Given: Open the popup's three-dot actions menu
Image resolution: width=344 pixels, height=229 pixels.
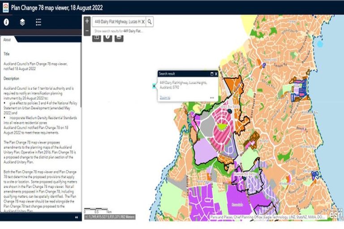Looking at the screenshot, I should (211, 98).
